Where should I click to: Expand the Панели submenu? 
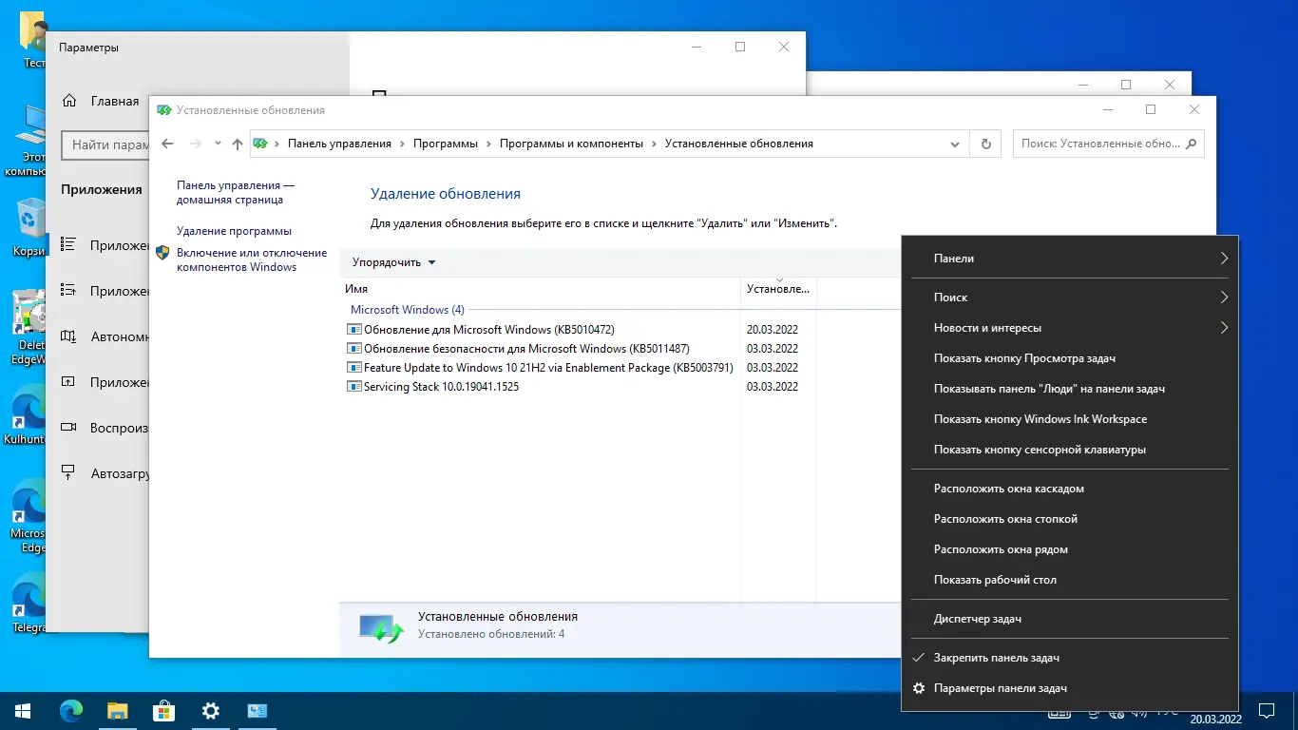point(1070,258)
